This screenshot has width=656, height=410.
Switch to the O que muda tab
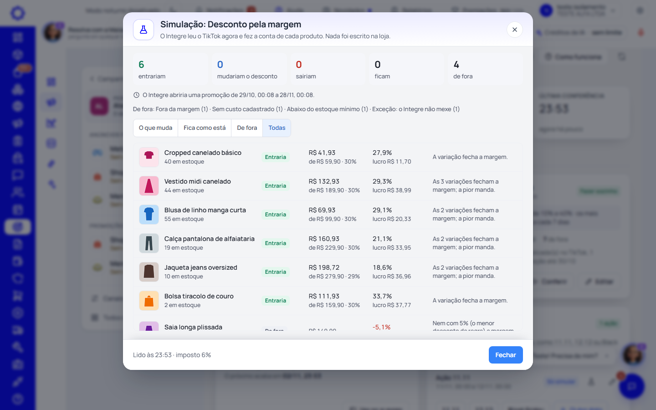click(x=155, y=128)
